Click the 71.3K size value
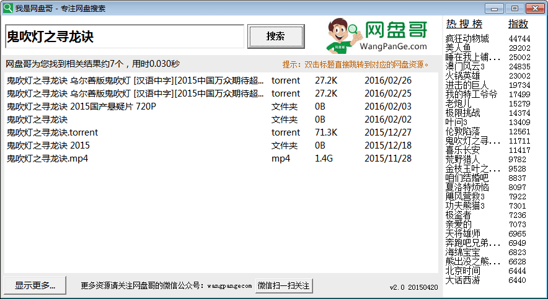This screenshot has height=299, width=548. (x=326, y=132)
